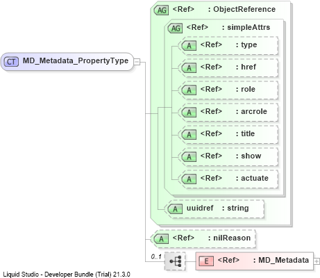
Task: Select the ': href' attribute text
Action: click(246, 67)
